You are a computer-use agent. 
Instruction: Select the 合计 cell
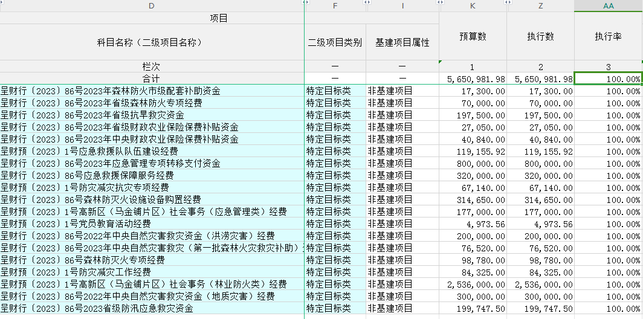click(x=152, y=79)
